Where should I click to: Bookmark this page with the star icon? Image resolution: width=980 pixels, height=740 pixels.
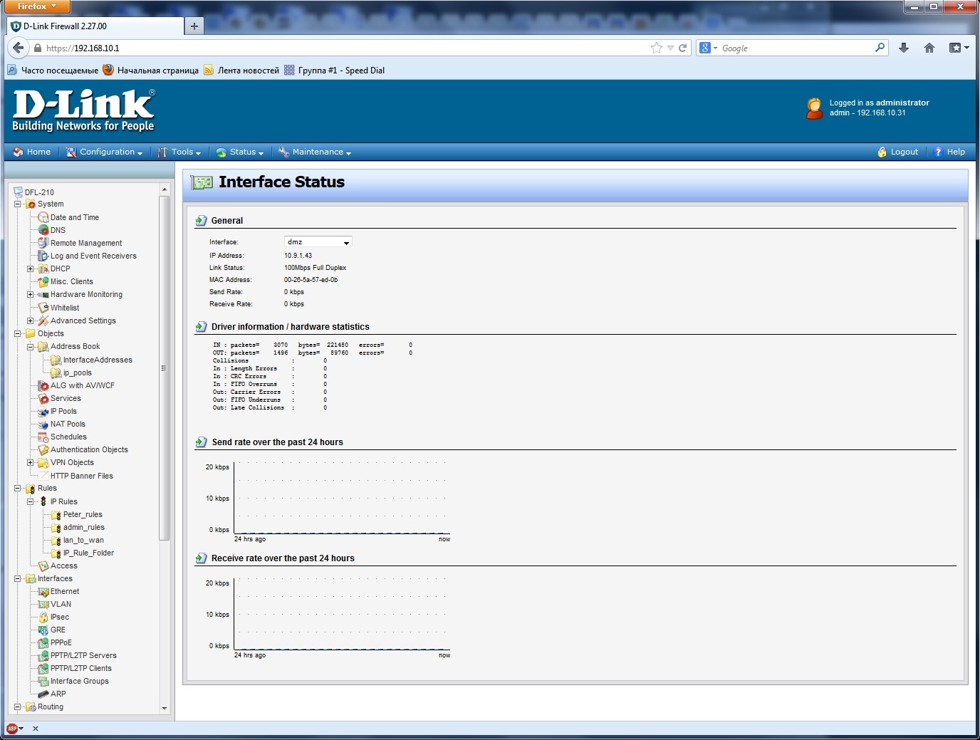coord(657,48)
